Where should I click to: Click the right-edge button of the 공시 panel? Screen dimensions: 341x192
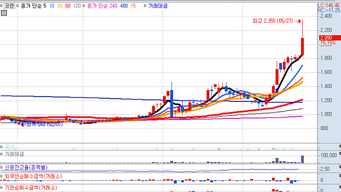click(x=340, y=146)
